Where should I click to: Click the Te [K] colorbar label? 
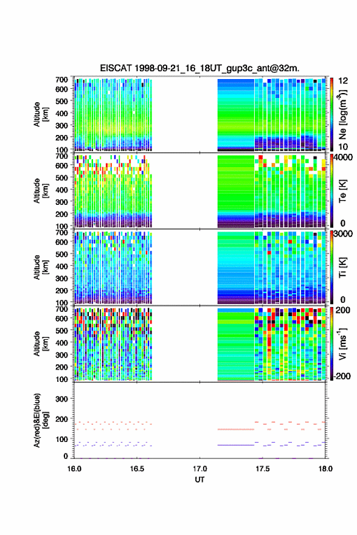tap(342, 191)
